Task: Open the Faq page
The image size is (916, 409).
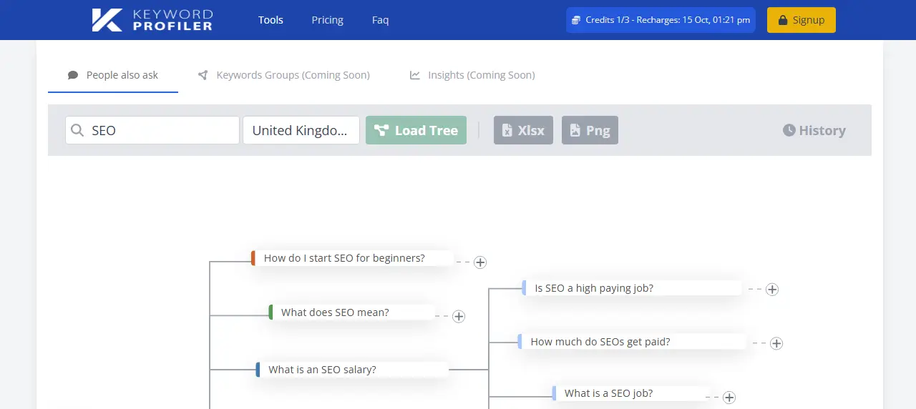Action: (381, 20)
